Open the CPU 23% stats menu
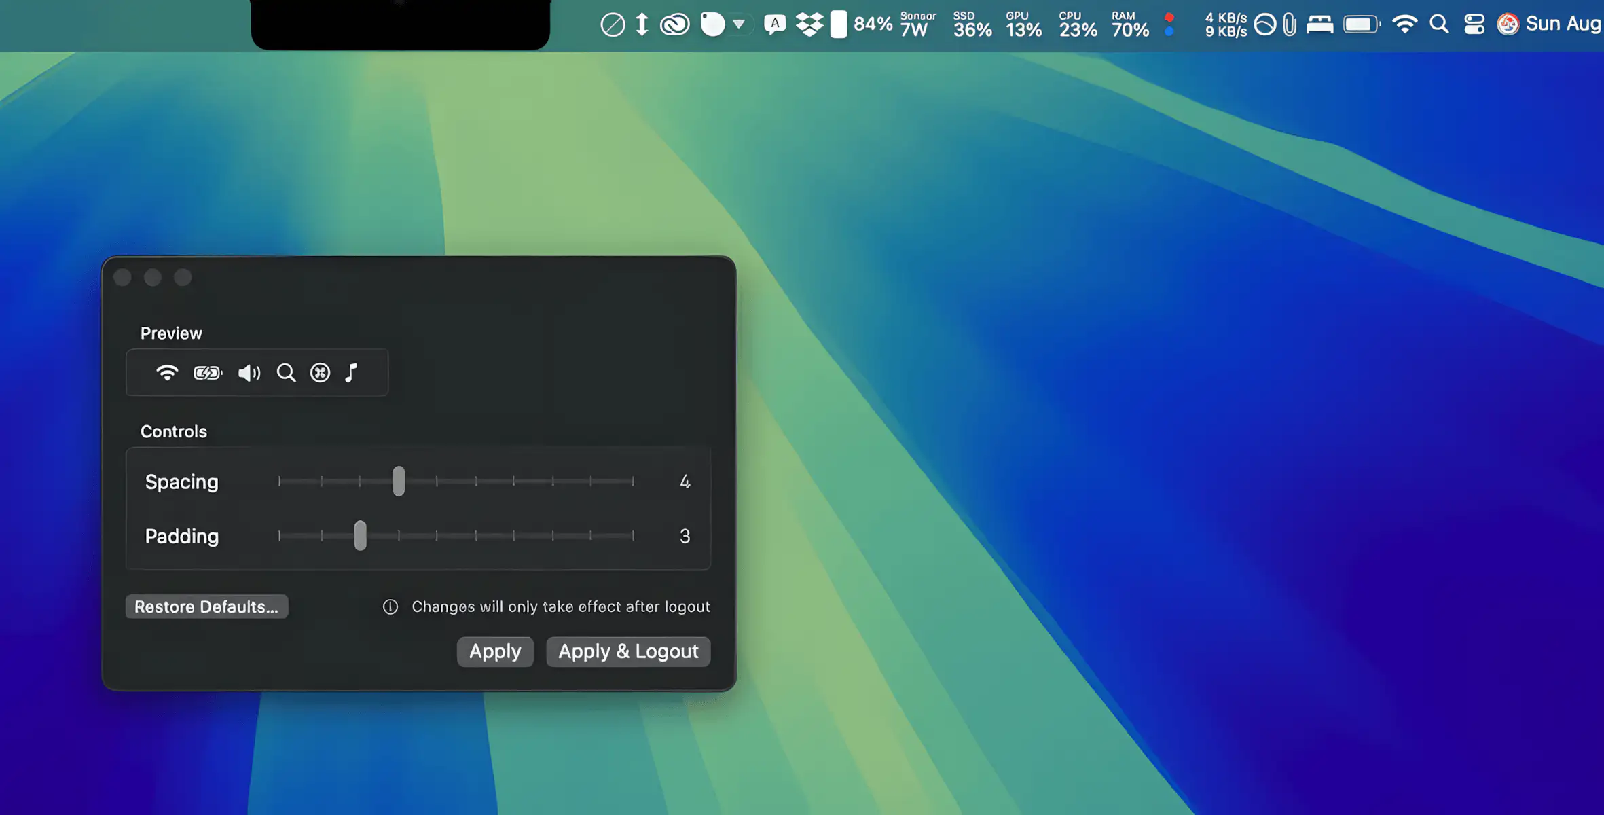 click(1078, 25)
